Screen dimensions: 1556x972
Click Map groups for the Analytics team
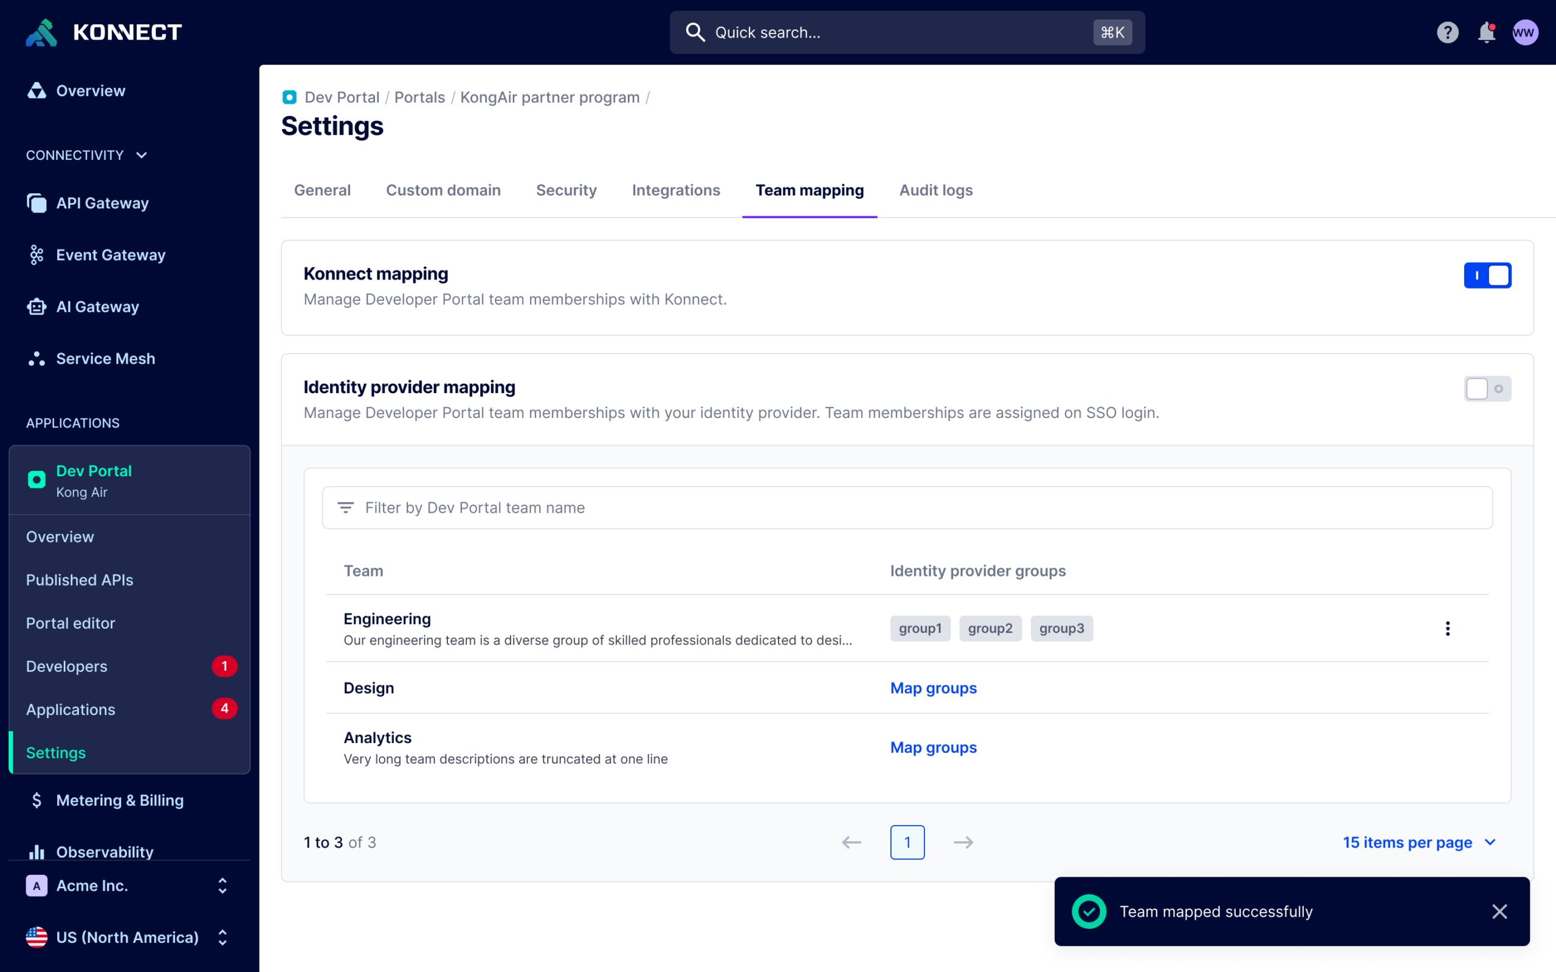point(933,747)
